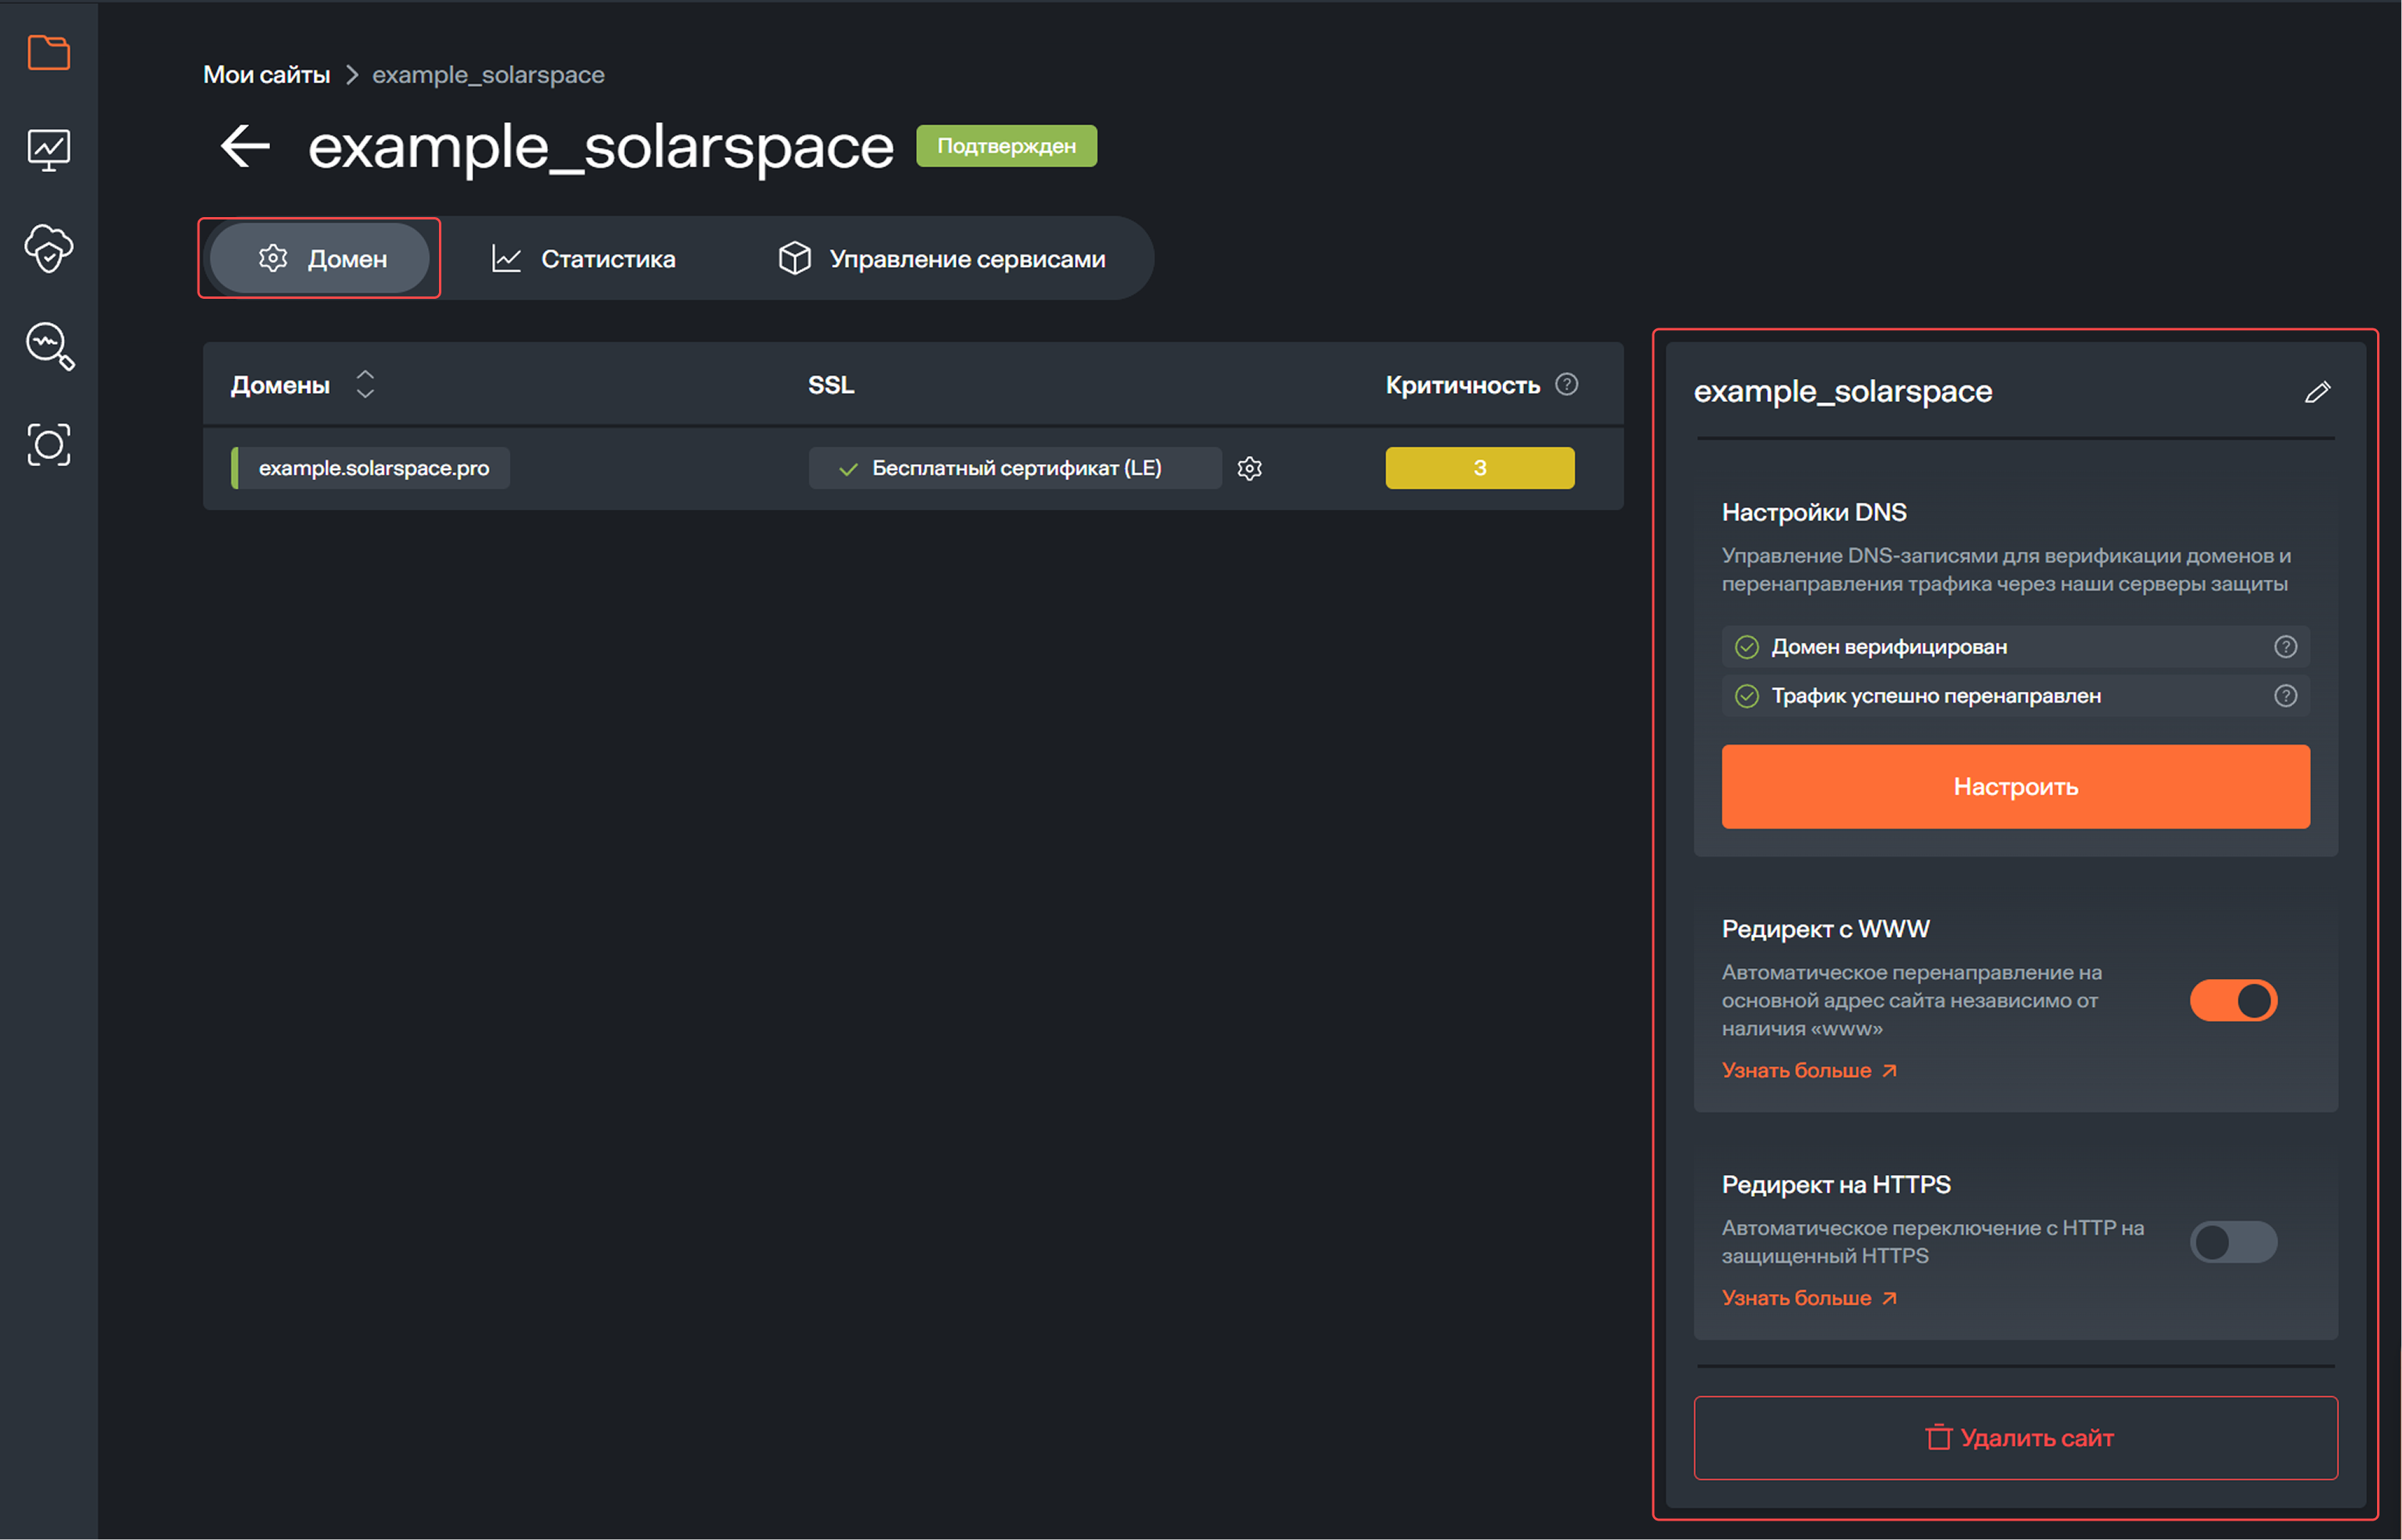The height and width of the screenshot is (1540, 2402).
Task: Open SSL certificate settings gear for example.solarspace.pro
Action: click(1250, 467)
